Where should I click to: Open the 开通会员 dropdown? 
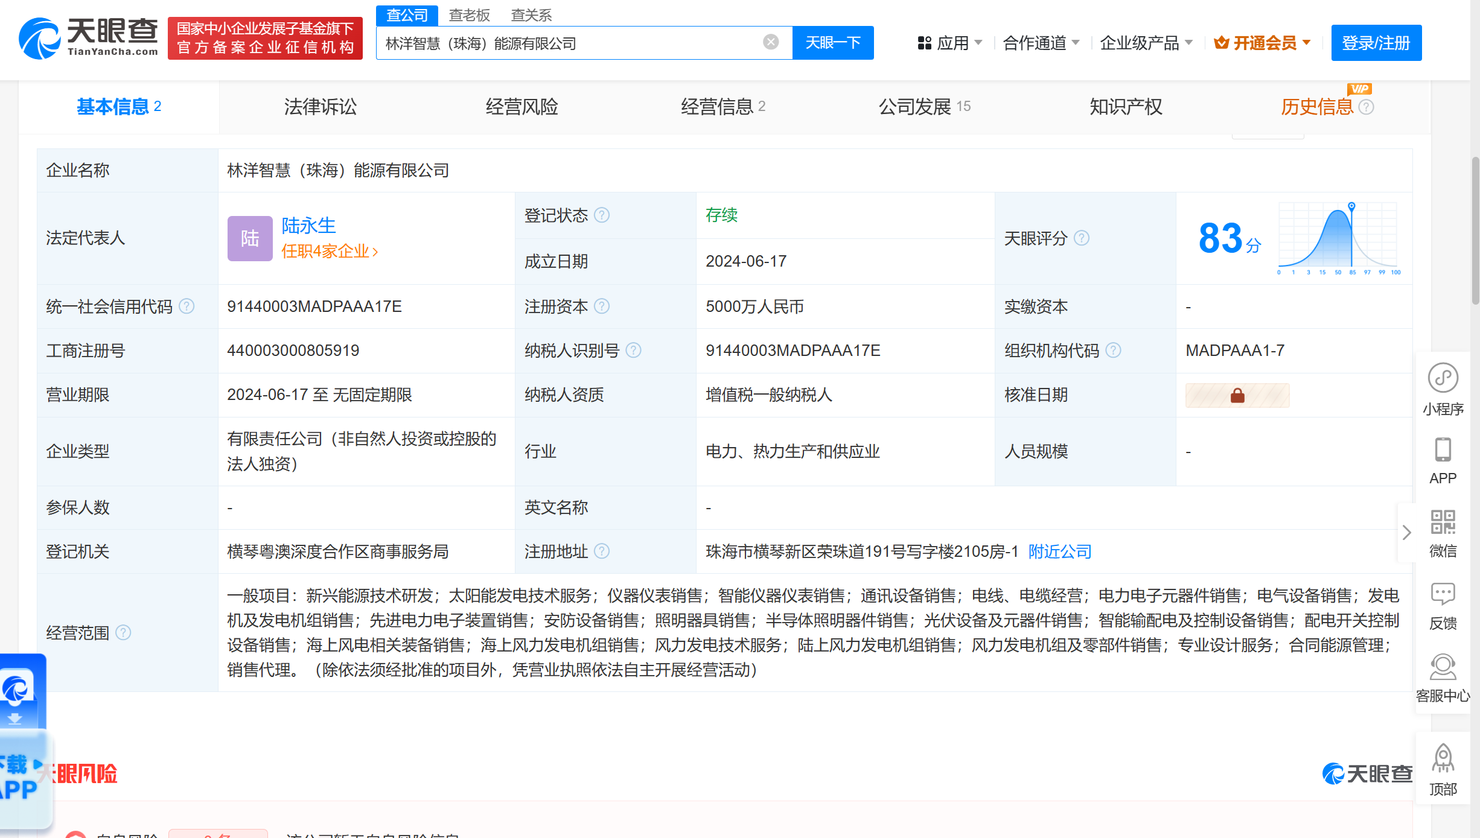coord(1262,43)
